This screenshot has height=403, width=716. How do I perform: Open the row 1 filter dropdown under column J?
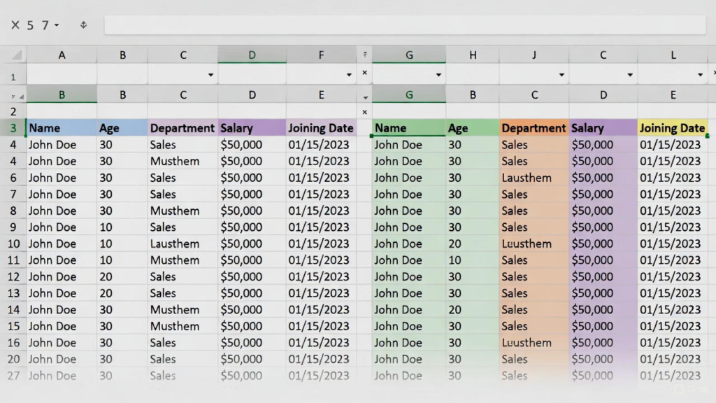561,75
